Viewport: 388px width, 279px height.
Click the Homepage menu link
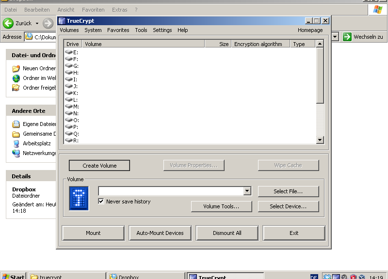[x=310, y=30]
